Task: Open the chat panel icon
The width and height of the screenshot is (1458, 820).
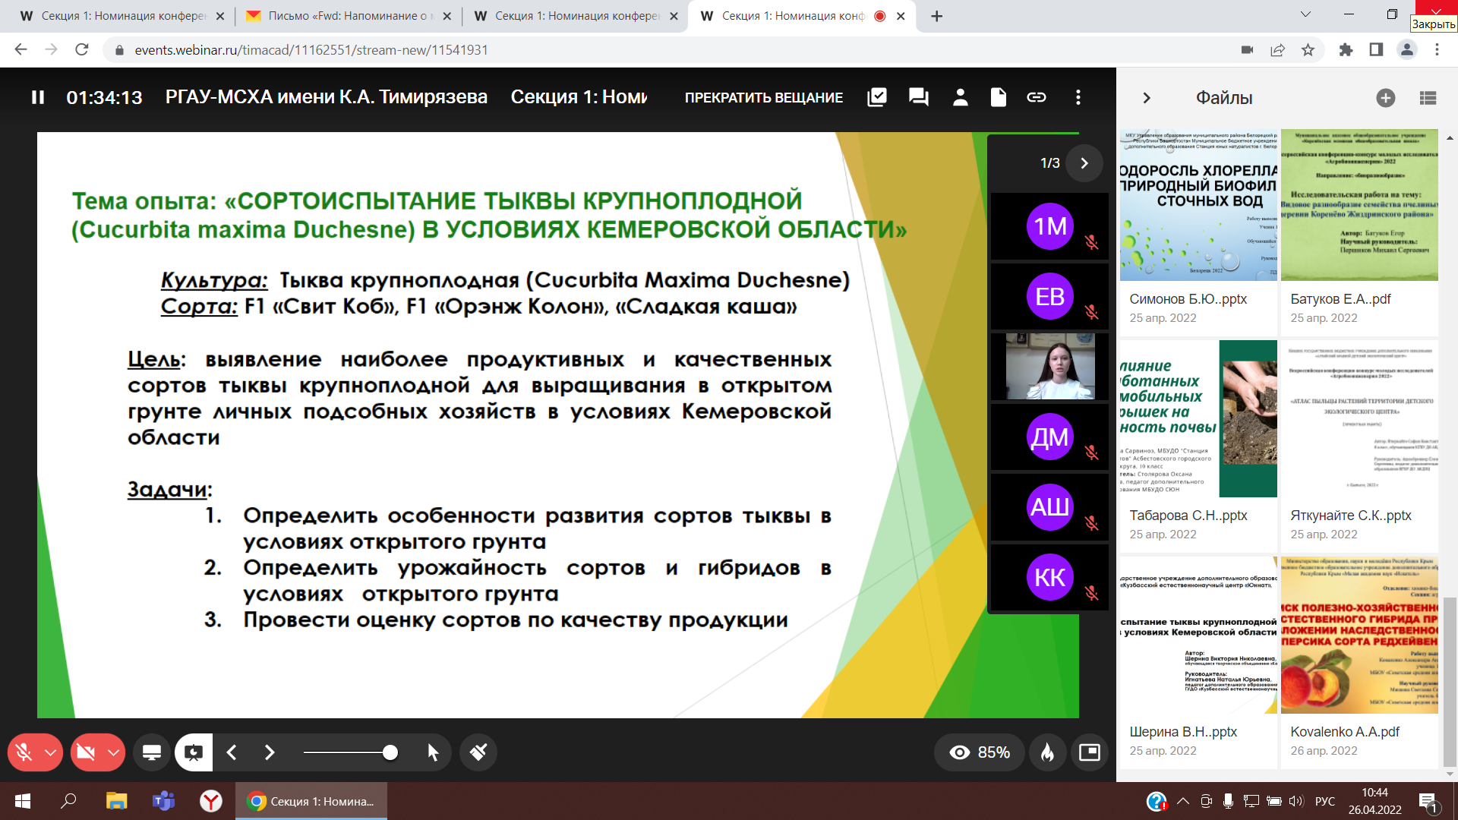Action: point(918,97)
